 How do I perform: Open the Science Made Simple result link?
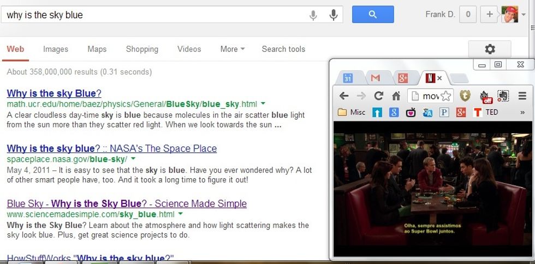tap(127, 204)
